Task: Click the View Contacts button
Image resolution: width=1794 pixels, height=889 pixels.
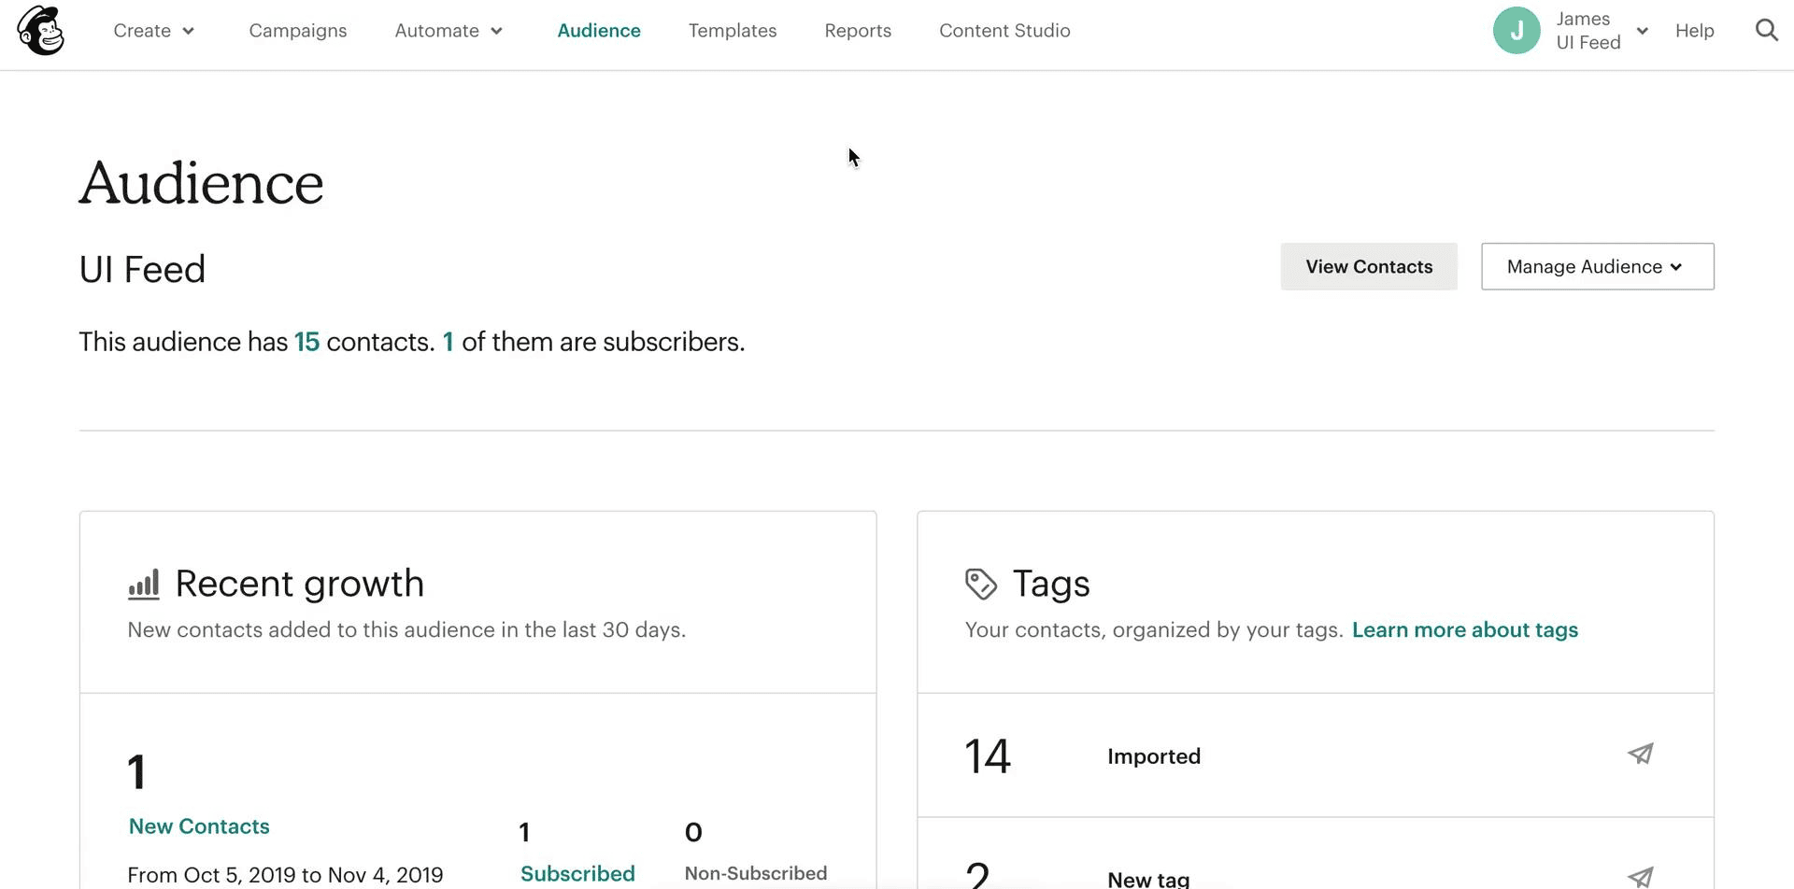Action: (x=1369, y=266)
